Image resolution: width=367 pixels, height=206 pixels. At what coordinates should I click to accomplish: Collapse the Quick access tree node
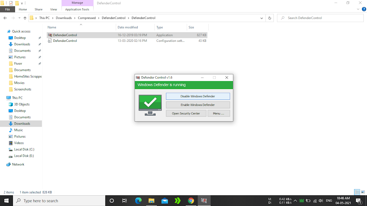(4, 31)
